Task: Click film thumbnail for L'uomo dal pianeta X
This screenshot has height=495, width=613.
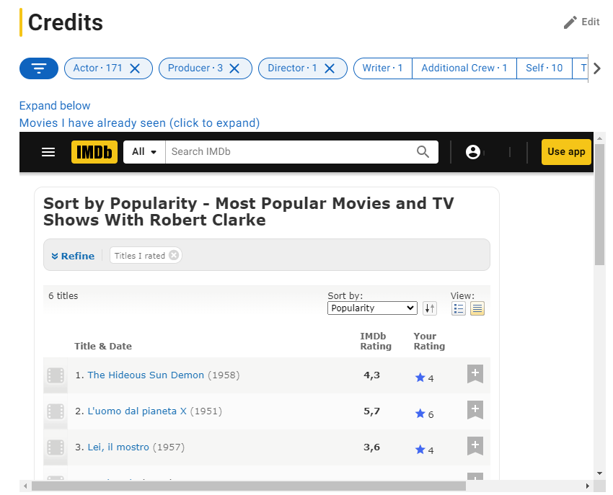Action: click(x=56, y=411)
